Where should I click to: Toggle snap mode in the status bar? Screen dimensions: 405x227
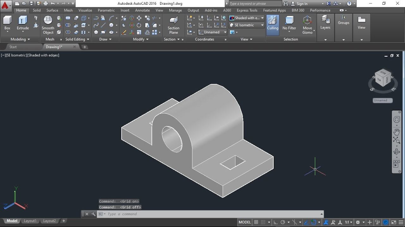(x=263, y=222)
